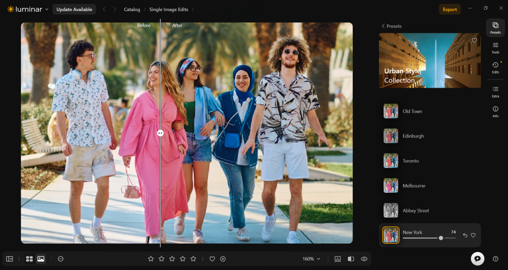Click the Urban Style Collection banner image
This screenshot has height=270, width=508.
tap(430, 60)
